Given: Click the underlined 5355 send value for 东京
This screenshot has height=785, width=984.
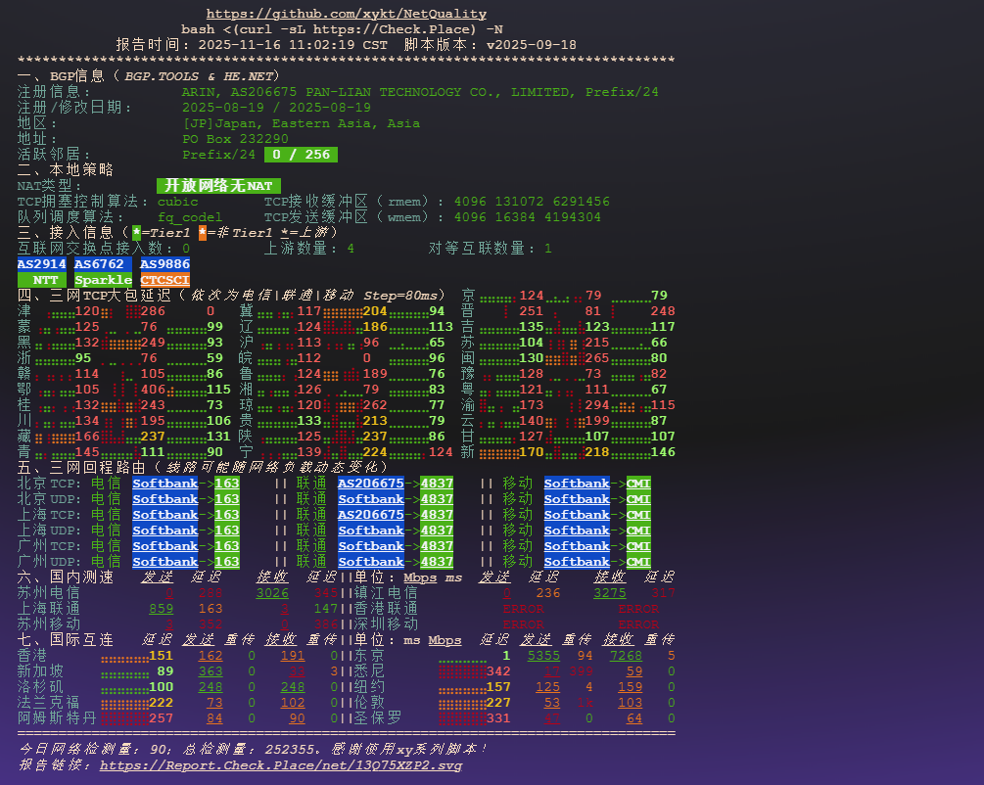Looking at the screenshot, I should (x=543, y=656).
